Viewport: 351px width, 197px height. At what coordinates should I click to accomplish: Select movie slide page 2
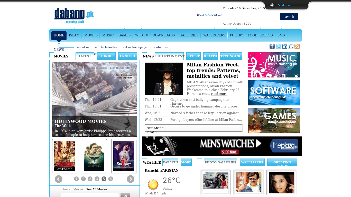tap(83, 179)
